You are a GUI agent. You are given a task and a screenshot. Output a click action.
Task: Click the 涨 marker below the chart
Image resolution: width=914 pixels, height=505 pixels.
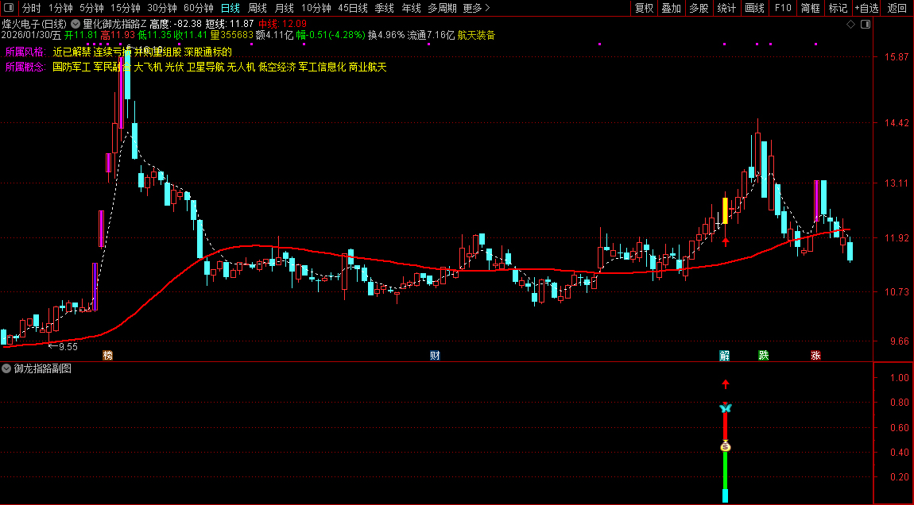point(815,355)
